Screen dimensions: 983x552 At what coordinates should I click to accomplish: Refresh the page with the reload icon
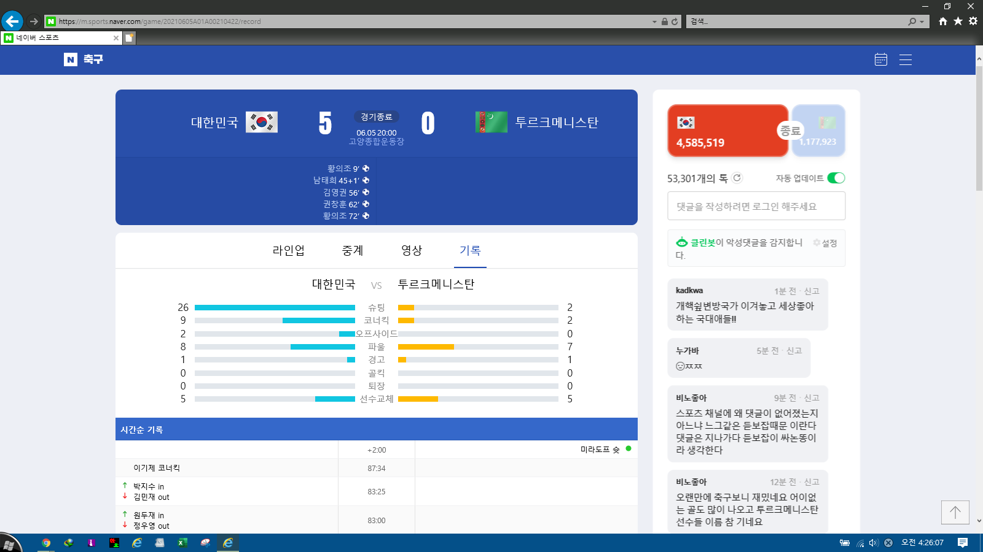click(674, 21)
